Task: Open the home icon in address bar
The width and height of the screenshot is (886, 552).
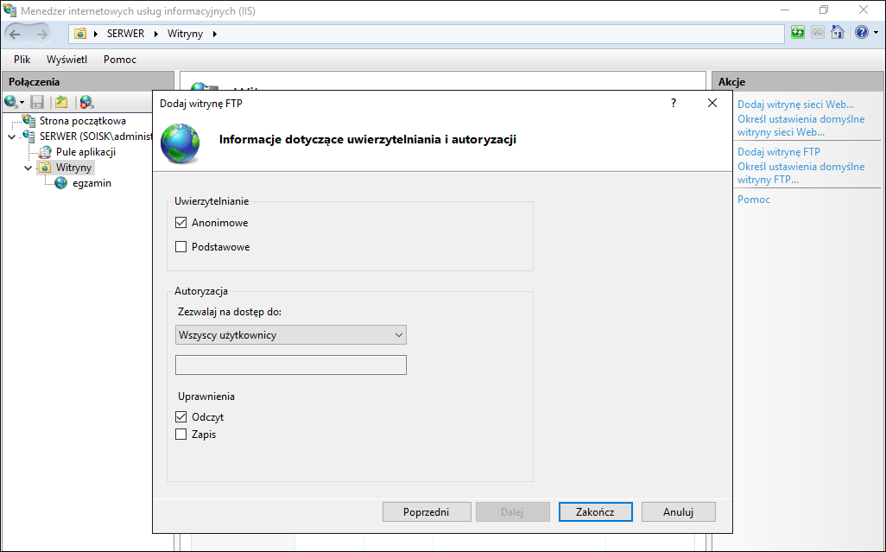Action: coord(838,32)
